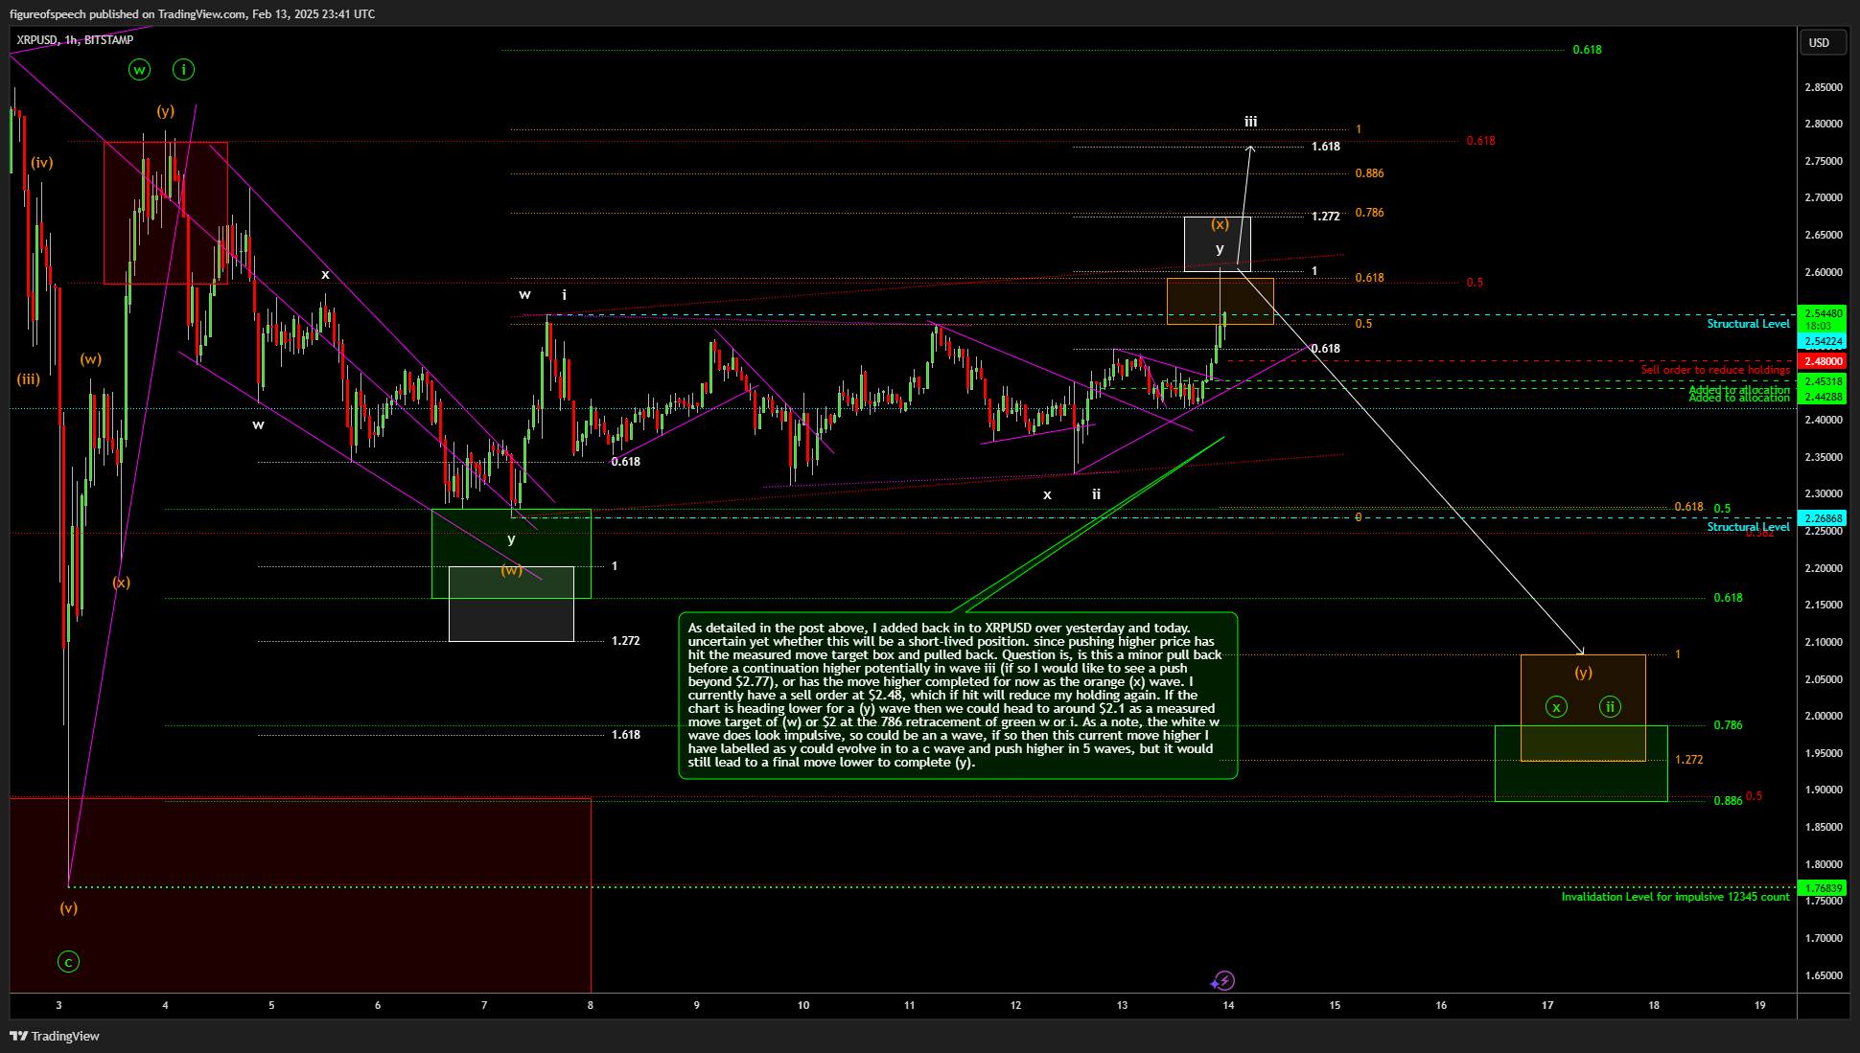This screenshot has height=1053, width=1860.
Task: Click the orange '(iii)' wave label
Action: 29,379
